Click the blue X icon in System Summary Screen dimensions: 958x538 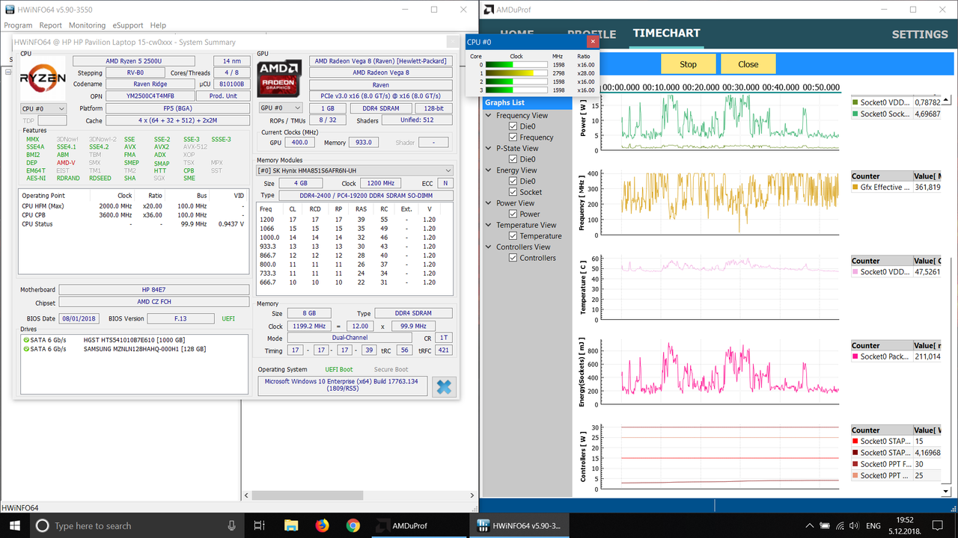[444, 386]
